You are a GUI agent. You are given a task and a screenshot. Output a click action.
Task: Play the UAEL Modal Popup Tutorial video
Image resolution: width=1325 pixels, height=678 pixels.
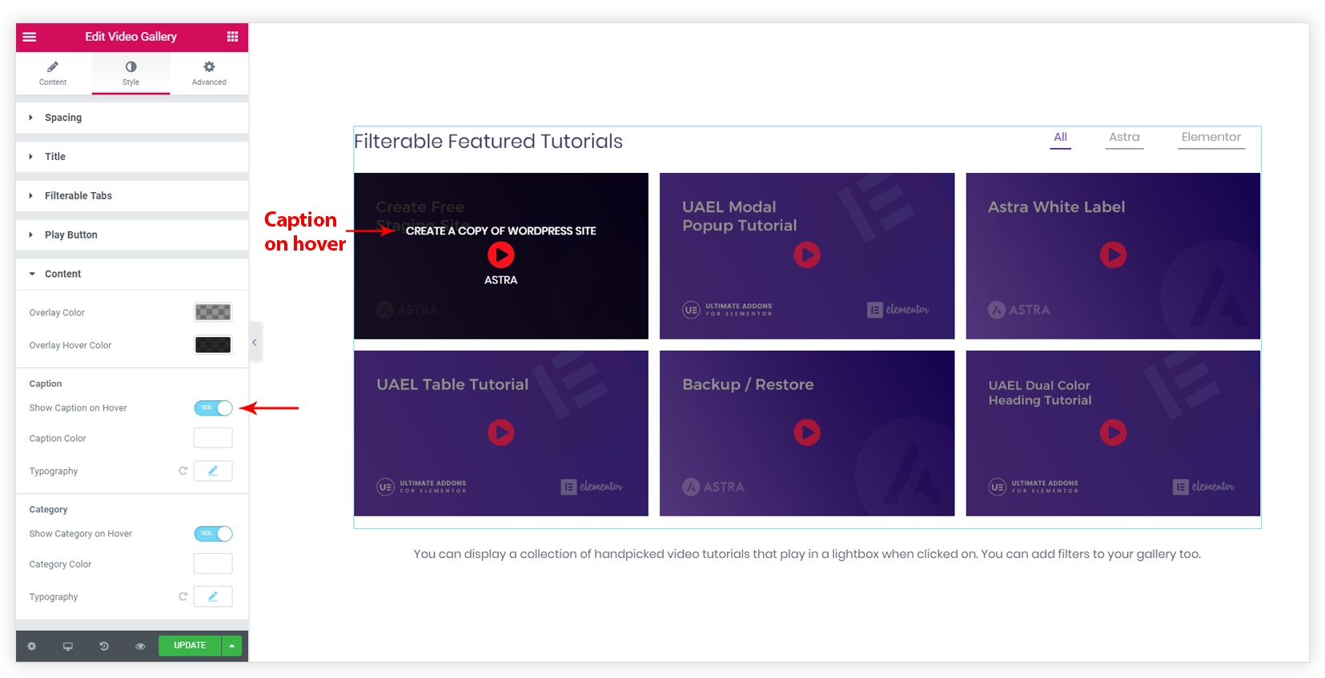[x=807, y=255]
